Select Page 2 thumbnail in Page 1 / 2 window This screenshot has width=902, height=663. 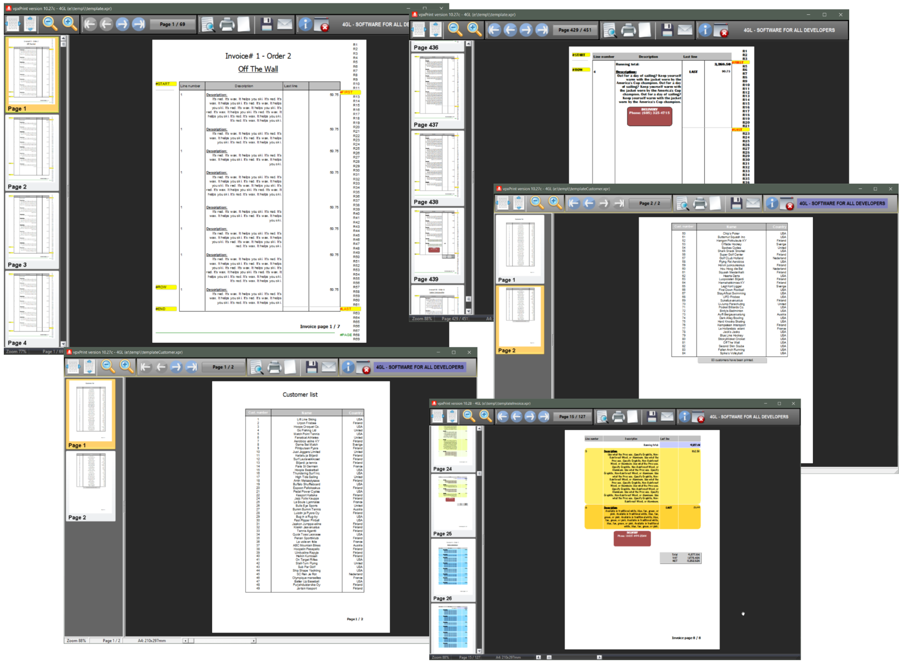pos(90,486)
